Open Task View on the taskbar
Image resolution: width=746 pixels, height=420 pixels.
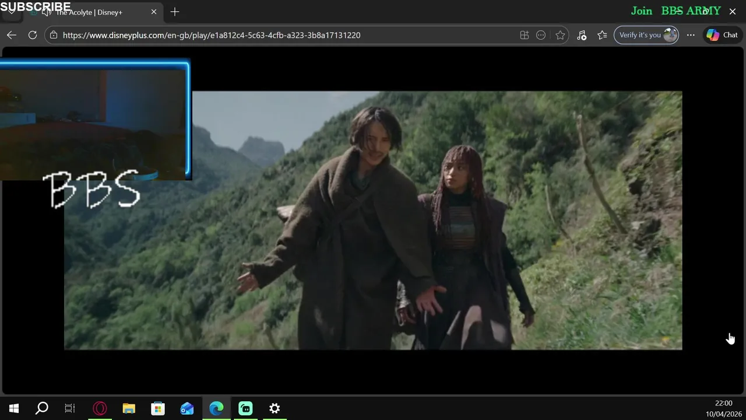click(x=70, y=408)
